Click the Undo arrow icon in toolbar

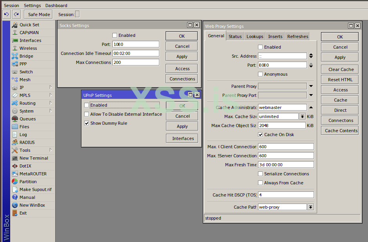7,15
